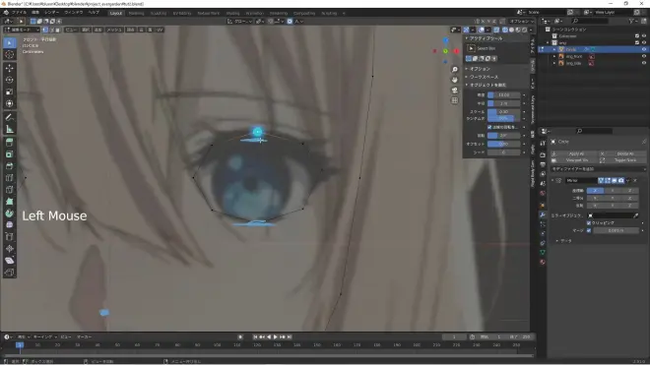Expand the img_front item in outliner
The image size is (650, 365).
tap(554, 56)
